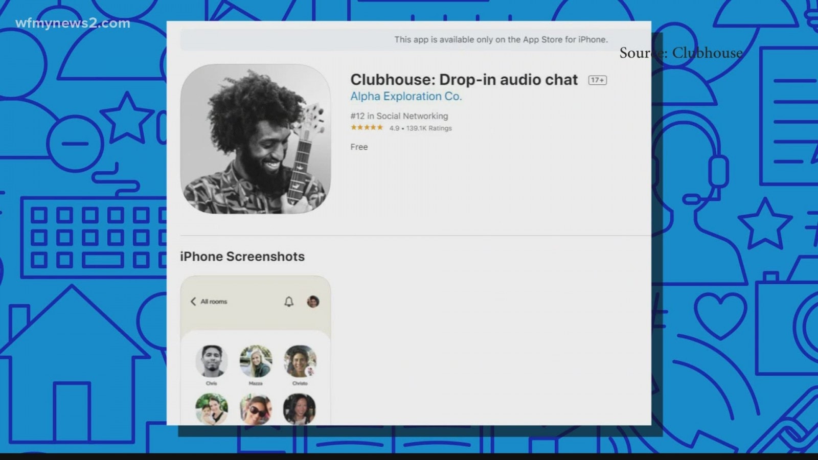Click the Clubhouse: Drop-in audio chat title
Screen dimensions: 818x460
coord(464,80)
